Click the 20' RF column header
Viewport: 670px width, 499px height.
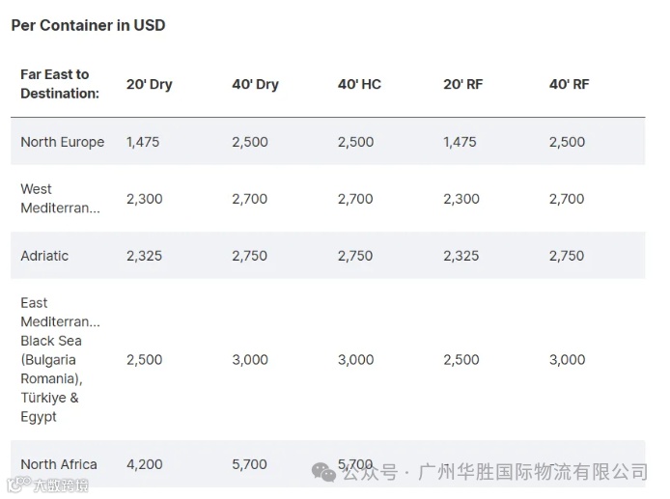point(462,84)
